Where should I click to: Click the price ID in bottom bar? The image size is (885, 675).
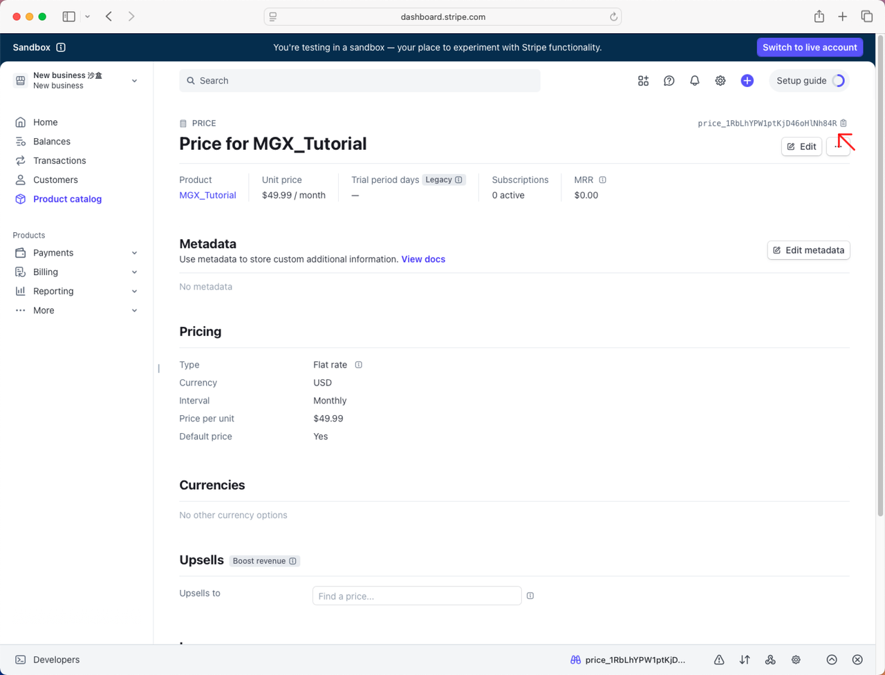pyautogui.click(x=635, y=660)
